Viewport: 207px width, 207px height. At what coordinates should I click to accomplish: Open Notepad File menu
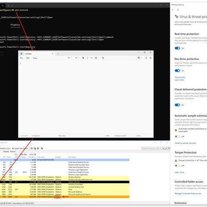click(21, 58)
